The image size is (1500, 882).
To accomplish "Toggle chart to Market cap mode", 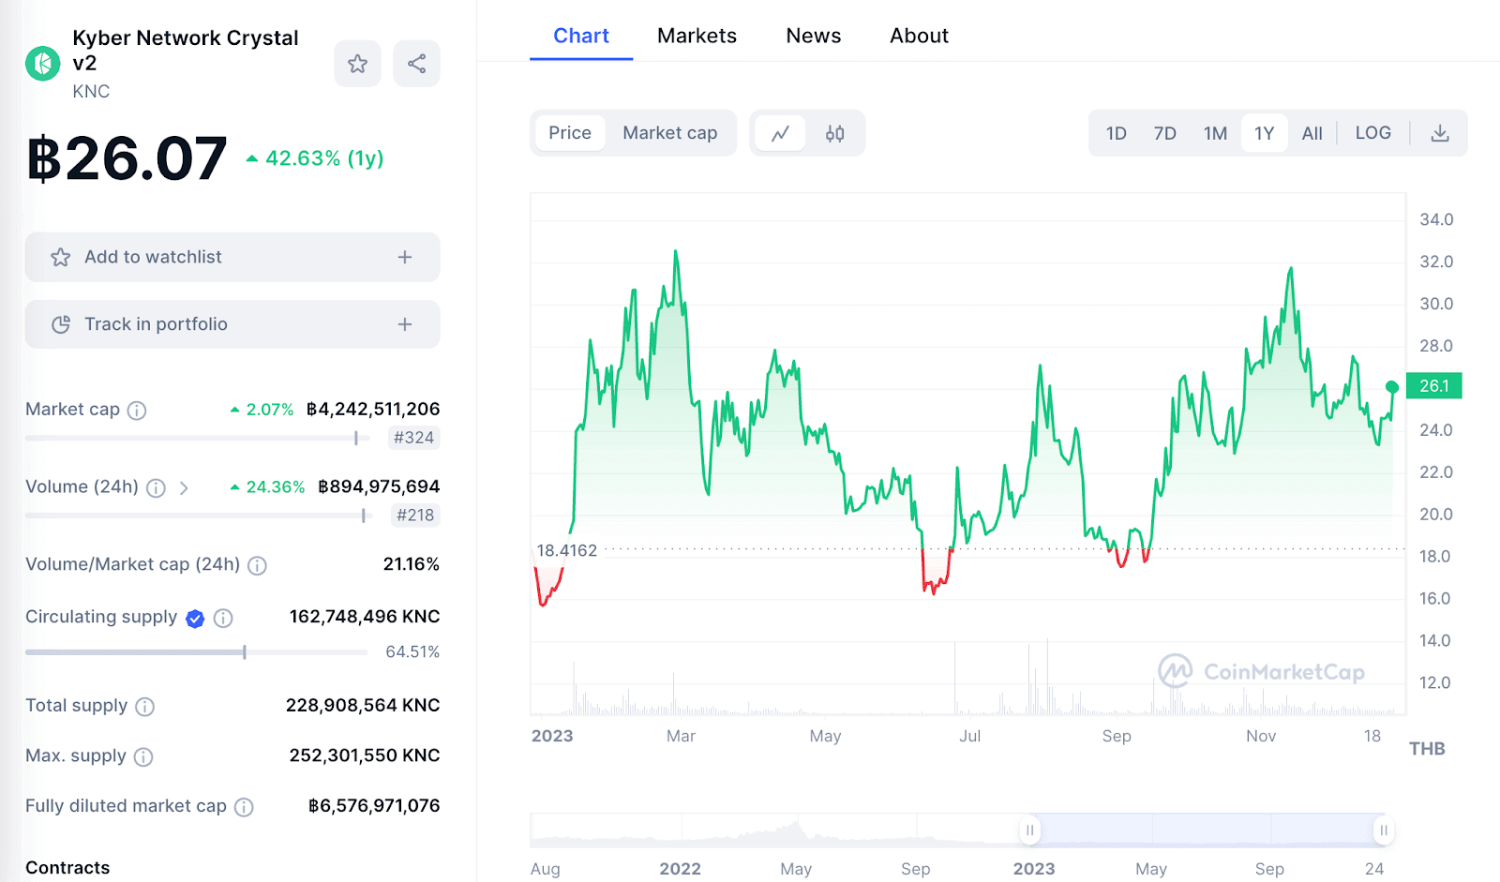I will click(669, 133).
